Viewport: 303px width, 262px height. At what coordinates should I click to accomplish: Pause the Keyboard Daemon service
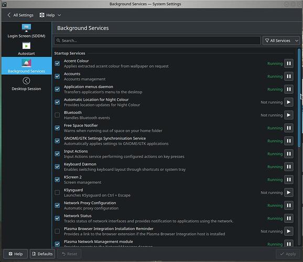coord(289,167)
